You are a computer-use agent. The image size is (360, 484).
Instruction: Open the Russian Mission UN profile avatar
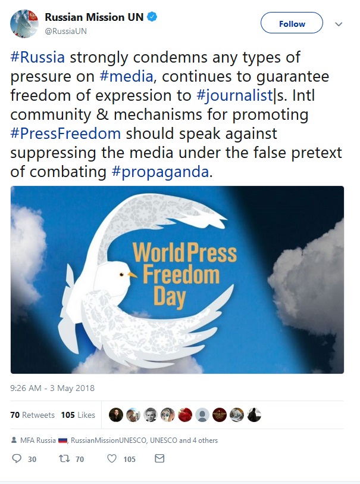[x=24, y=24]
